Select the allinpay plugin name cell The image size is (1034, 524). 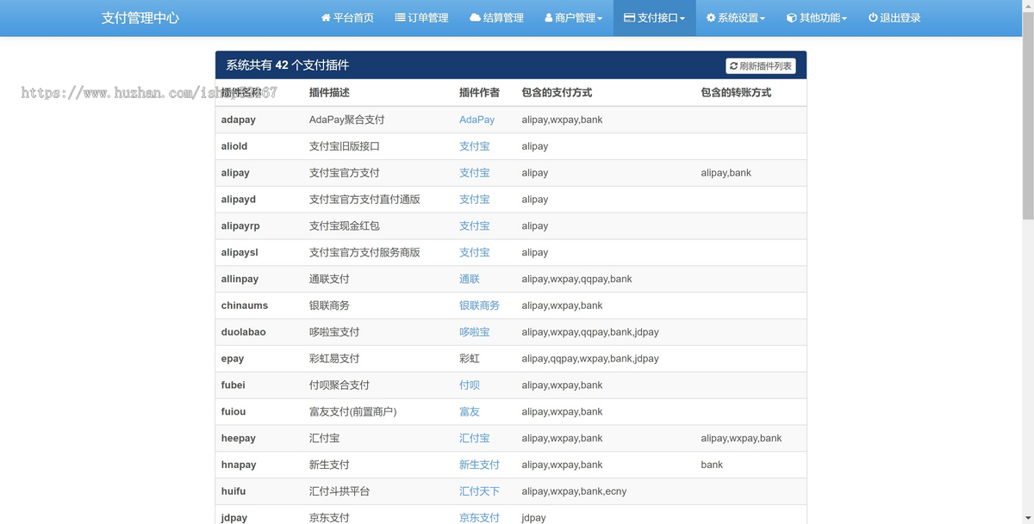pos(258,280)
